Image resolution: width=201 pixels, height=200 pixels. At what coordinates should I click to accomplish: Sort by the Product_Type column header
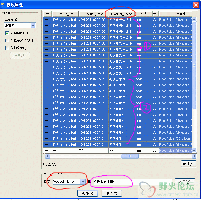tap(94, 14)
